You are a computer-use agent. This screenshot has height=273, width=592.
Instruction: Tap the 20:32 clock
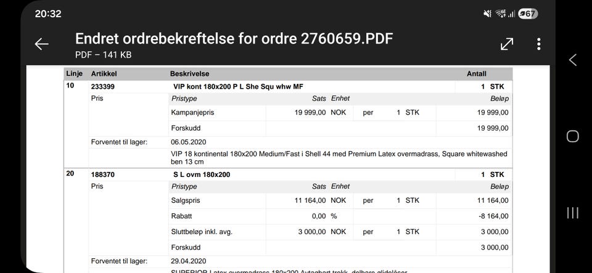coord(47,14)
